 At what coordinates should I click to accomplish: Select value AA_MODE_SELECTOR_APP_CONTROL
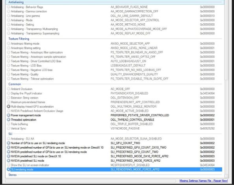click(x=135, y=20)
